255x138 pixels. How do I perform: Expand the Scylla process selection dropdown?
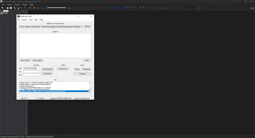point(81,27)
